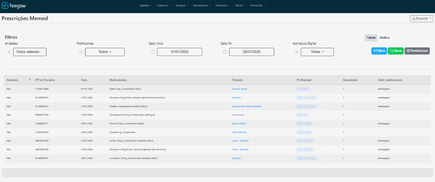
Task: Click the Data fim date field
Action: pos(251,52)
